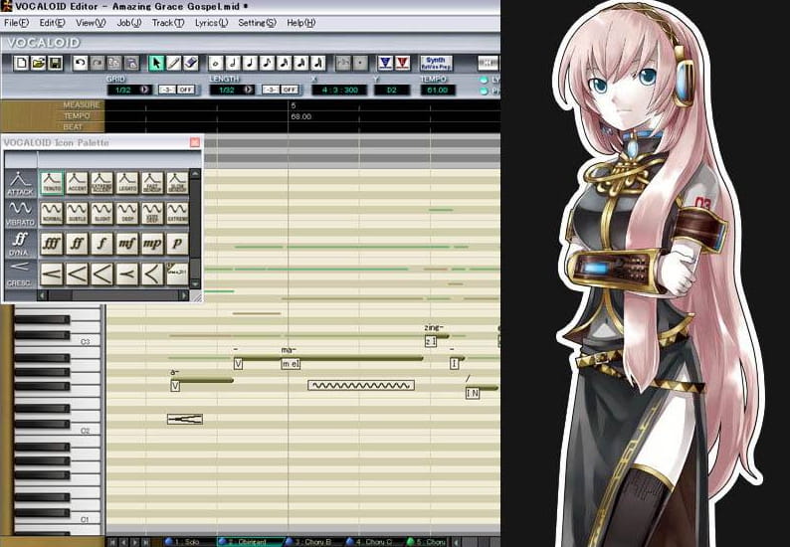This screenshot has width=790, height=547.
Task: Toggle length triplet -3- button
Action: (x=271, y=90)
